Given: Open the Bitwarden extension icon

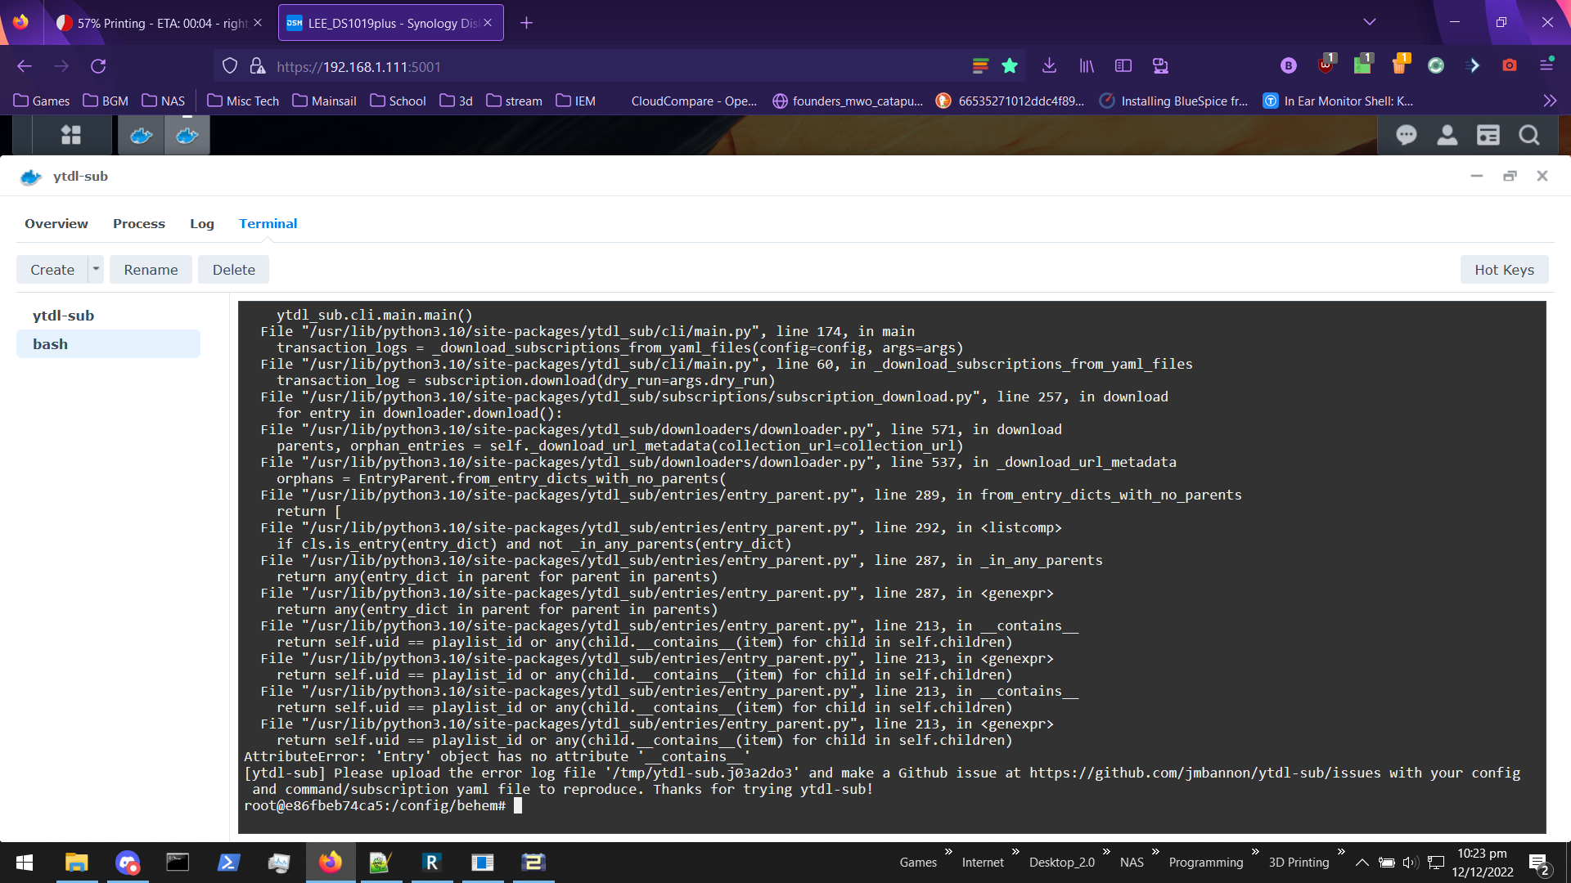Looking at the screenshot, I should point(1288,65).
